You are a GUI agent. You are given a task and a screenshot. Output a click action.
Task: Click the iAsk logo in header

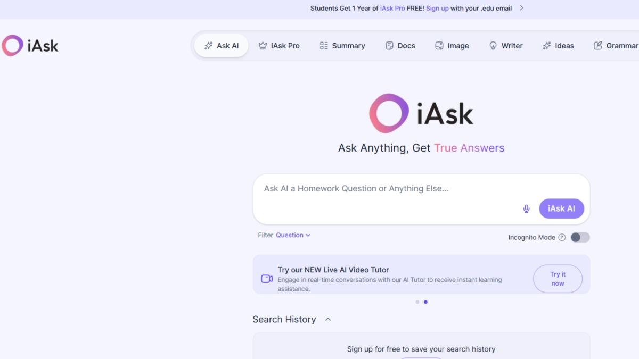pos(30,46)
